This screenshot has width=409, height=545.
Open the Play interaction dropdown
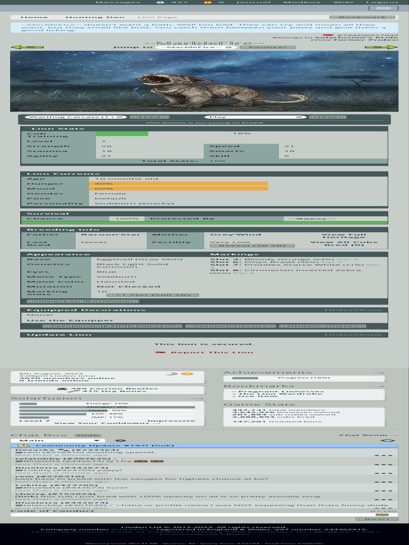(255, 117)
